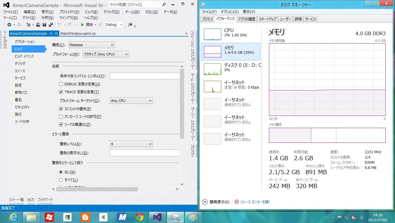
Task: Open the 構成 Release dropdown
Action: coord(91,45)
